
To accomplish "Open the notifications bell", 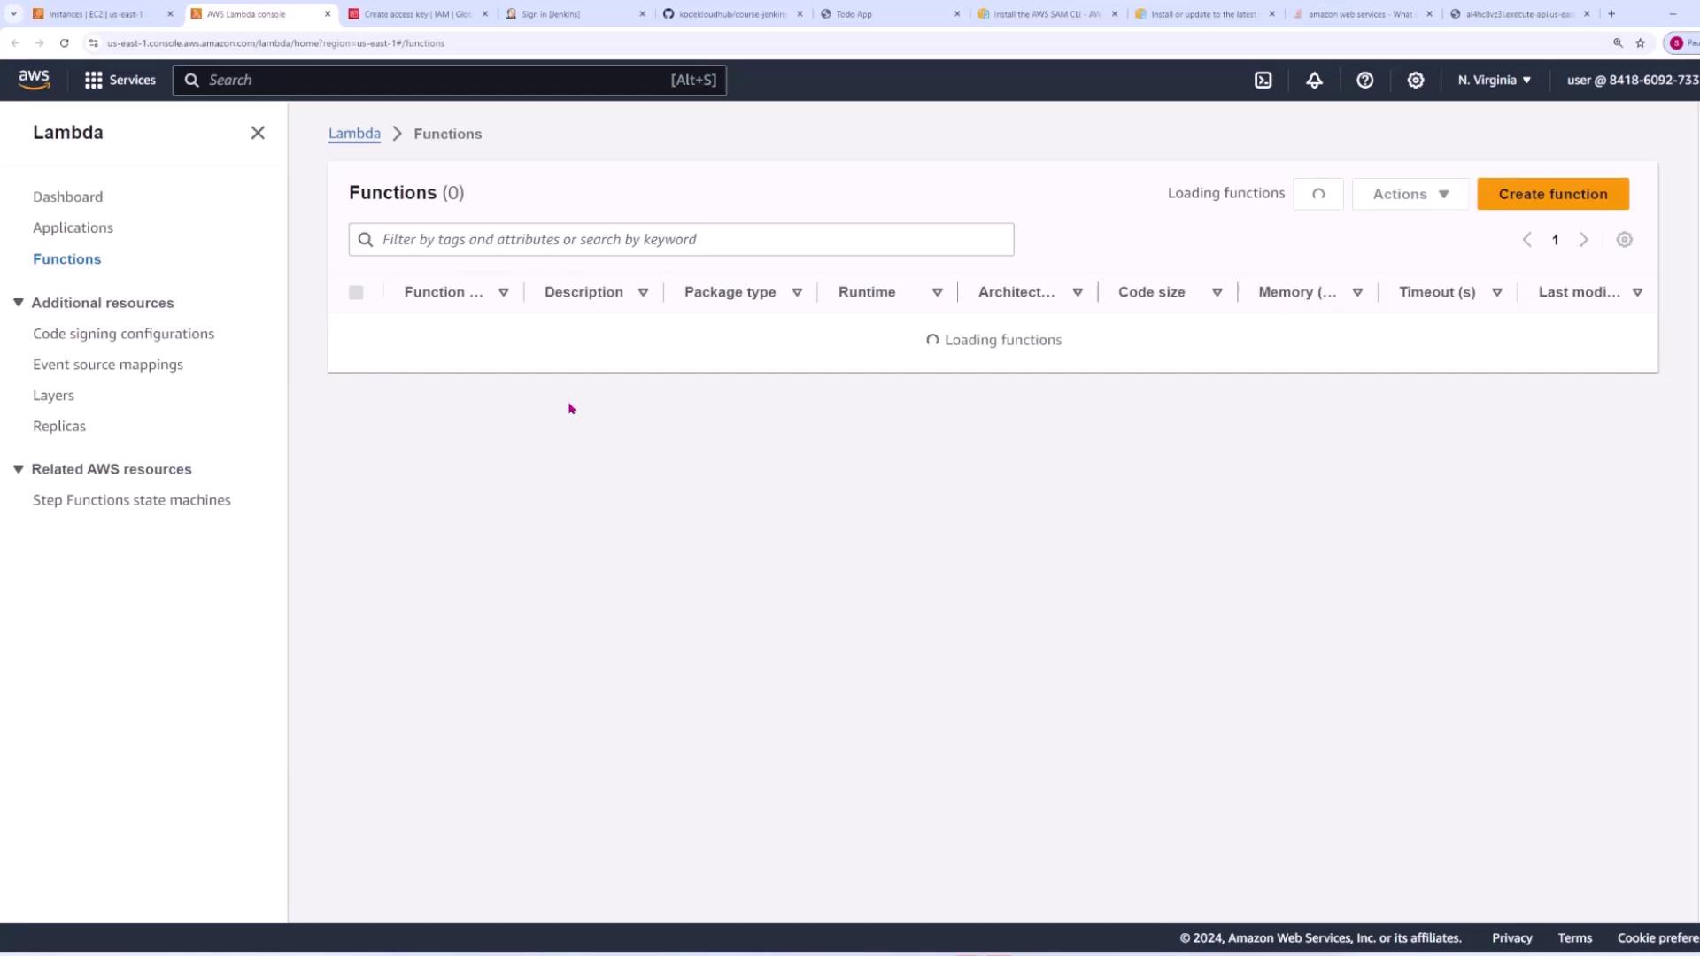I will [1314, 80].
